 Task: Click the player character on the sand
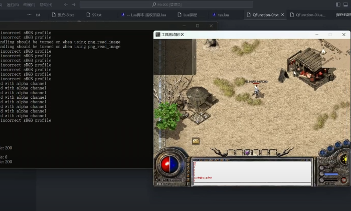tap(256, 90)
